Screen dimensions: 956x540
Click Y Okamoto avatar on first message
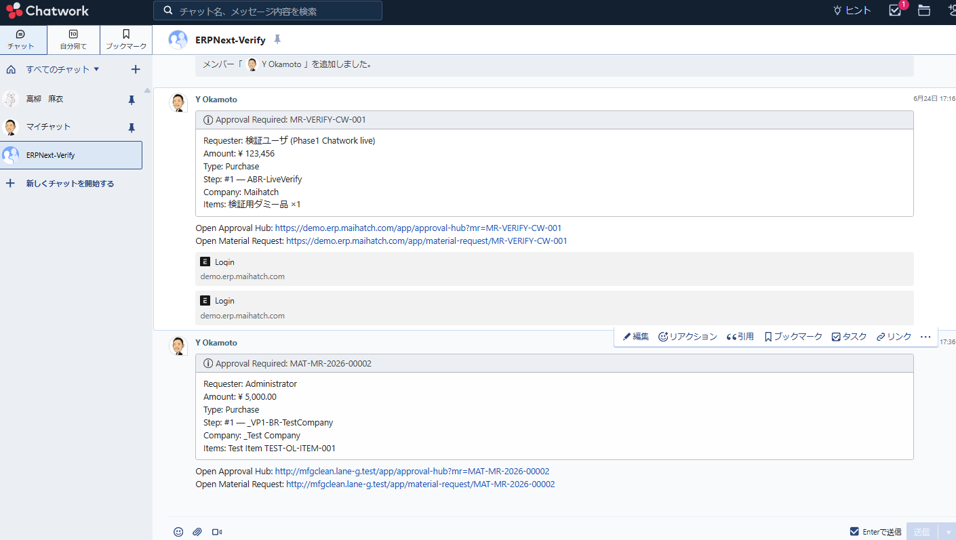[178, 102]
